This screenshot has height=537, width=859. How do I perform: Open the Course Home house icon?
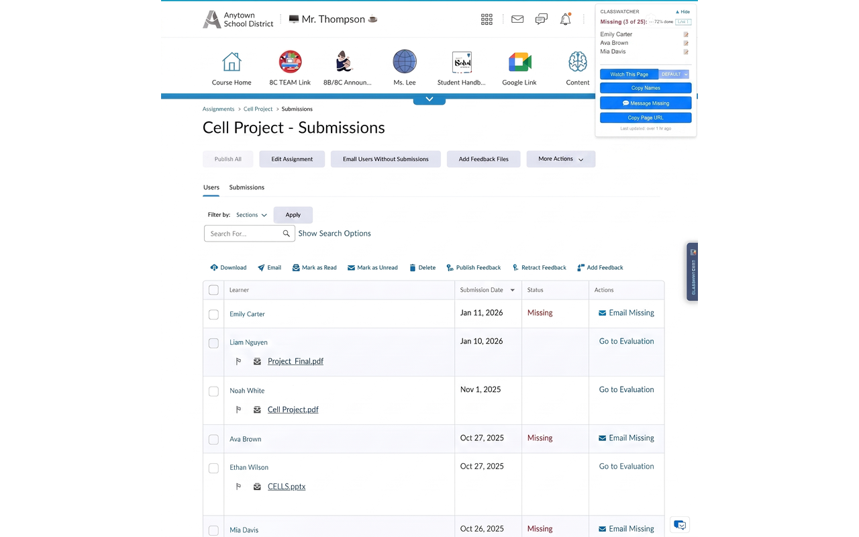point(232,62)
